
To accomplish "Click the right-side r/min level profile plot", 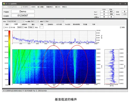I will (112, 66).
